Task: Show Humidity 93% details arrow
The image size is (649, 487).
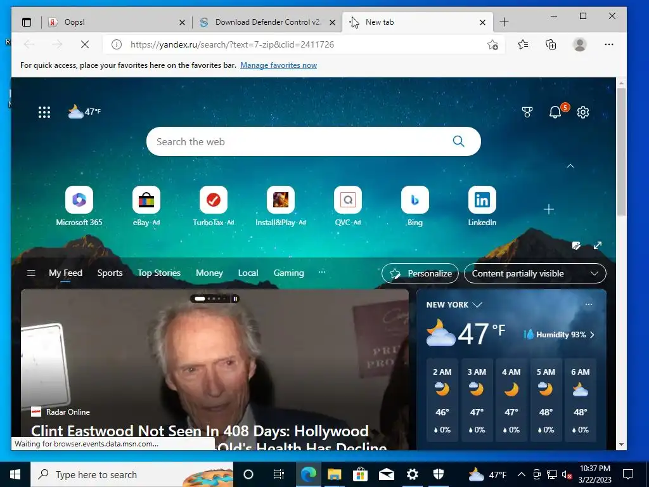Action: [x=593, y=335]
